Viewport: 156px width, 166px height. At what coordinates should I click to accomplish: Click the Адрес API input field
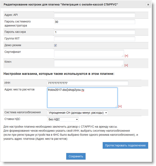94,15
